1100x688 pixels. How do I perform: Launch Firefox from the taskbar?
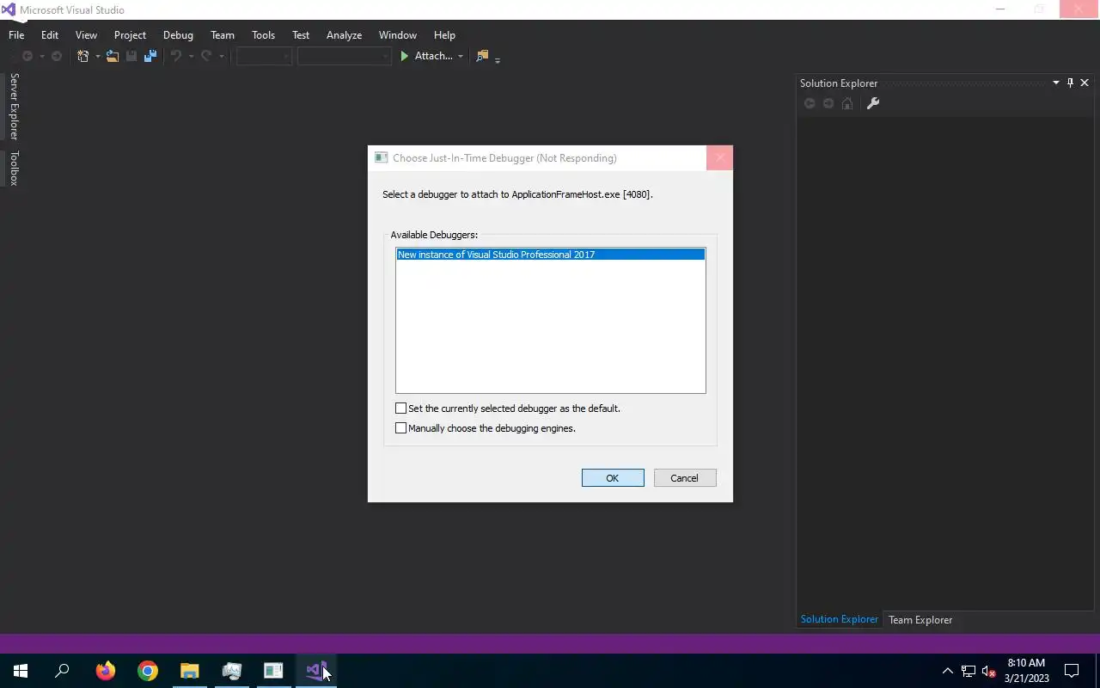106,671
